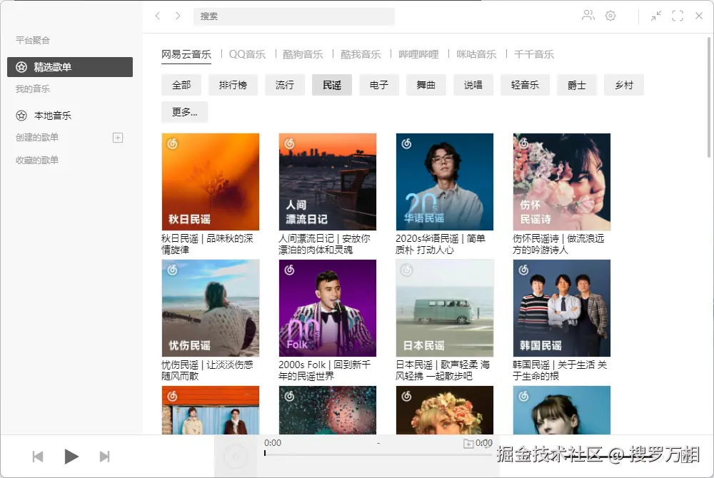Click the add-to-playlist folder icon in the player bar
This screenshot has height=478, width=714.
pyautogui.click(x=468, y=444)
